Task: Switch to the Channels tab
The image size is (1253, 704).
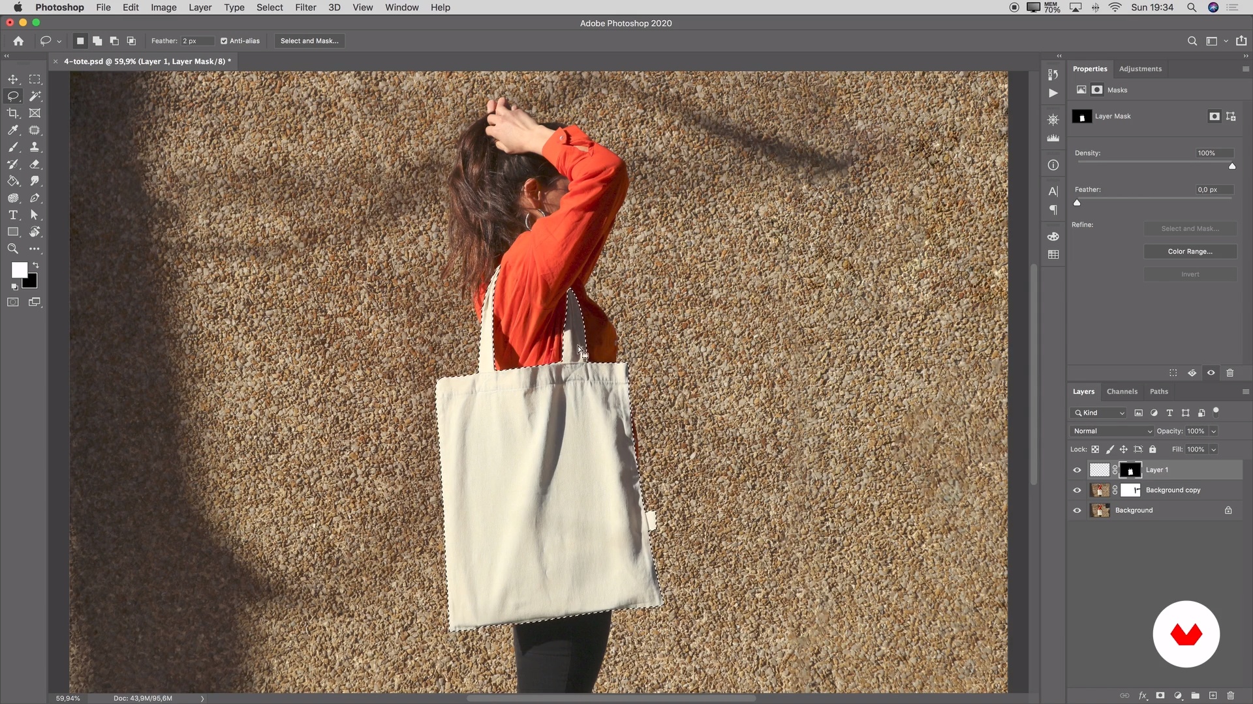Action: tap(1122, 392)
